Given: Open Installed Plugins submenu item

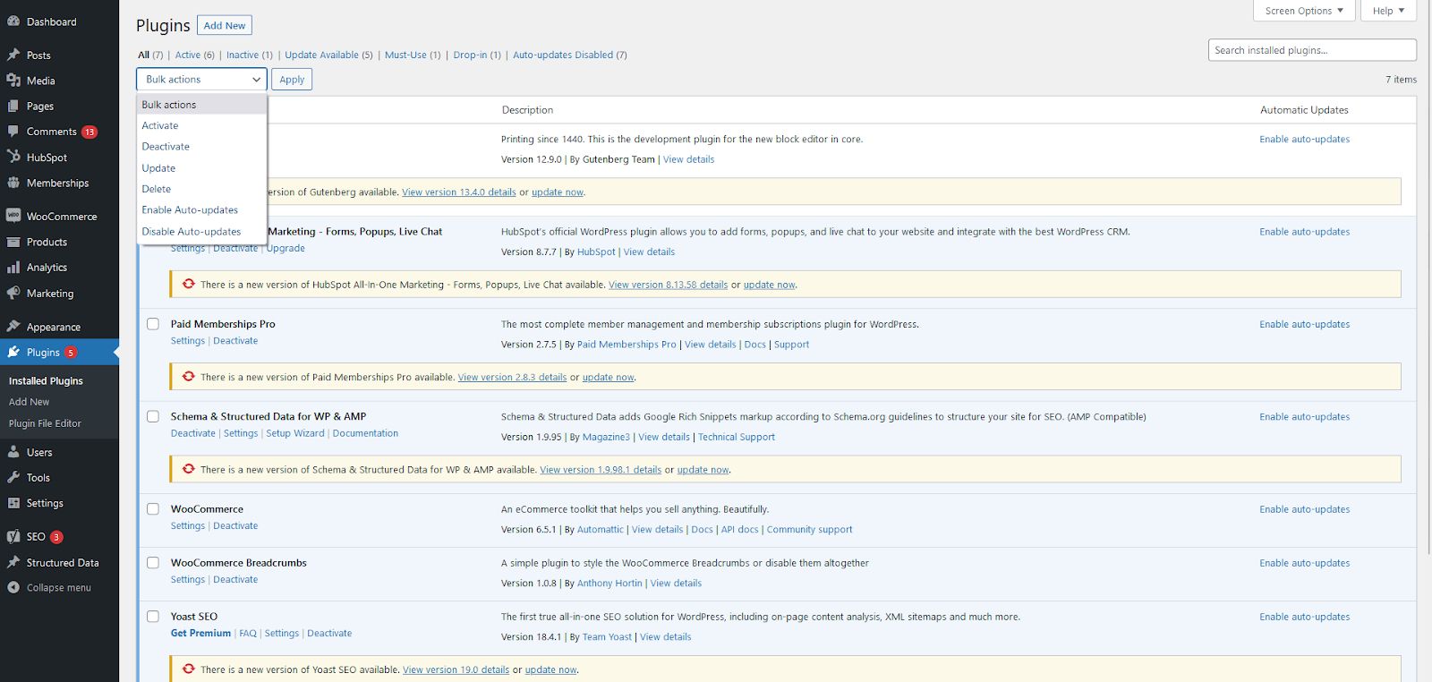Looking at the screenshot, I should pos(46,380).
